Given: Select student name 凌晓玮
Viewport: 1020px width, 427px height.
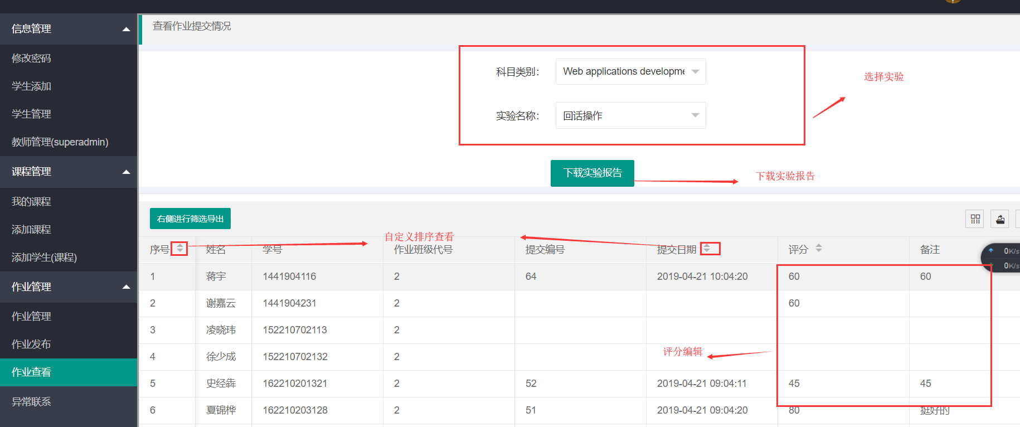Looking at the screenshot, I should pyautogui.click(x=221, y=330).
